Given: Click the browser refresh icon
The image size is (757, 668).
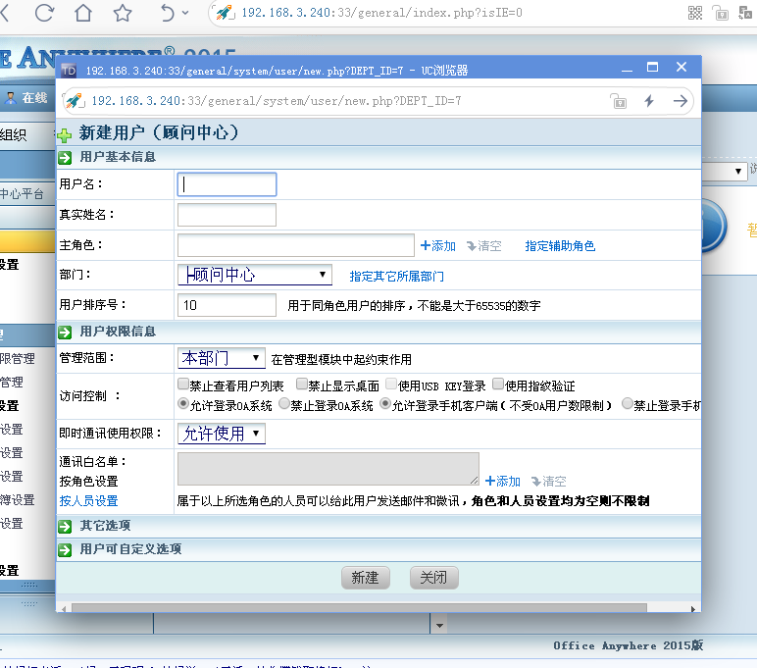Looking at the screenshot, I should (x=44, y=13).
